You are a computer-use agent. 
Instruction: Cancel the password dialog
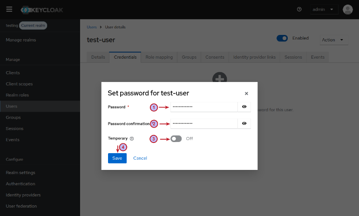pos(140,158)
